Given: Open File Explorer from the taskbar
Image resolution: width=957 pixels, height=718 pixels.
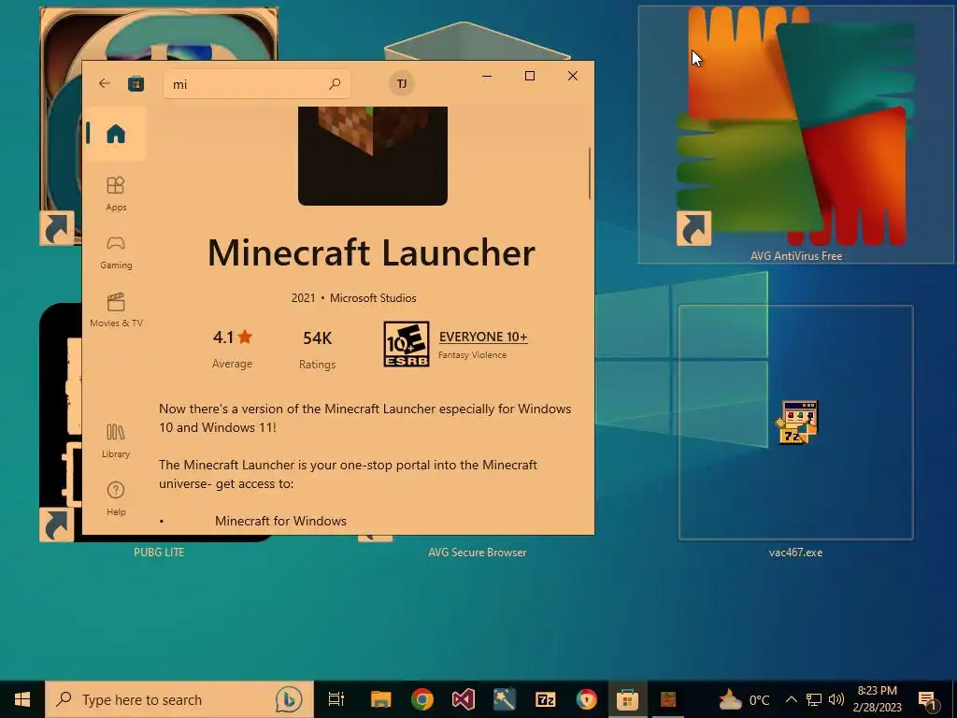Looking at the screenshot, I should [x=381, y=699].
